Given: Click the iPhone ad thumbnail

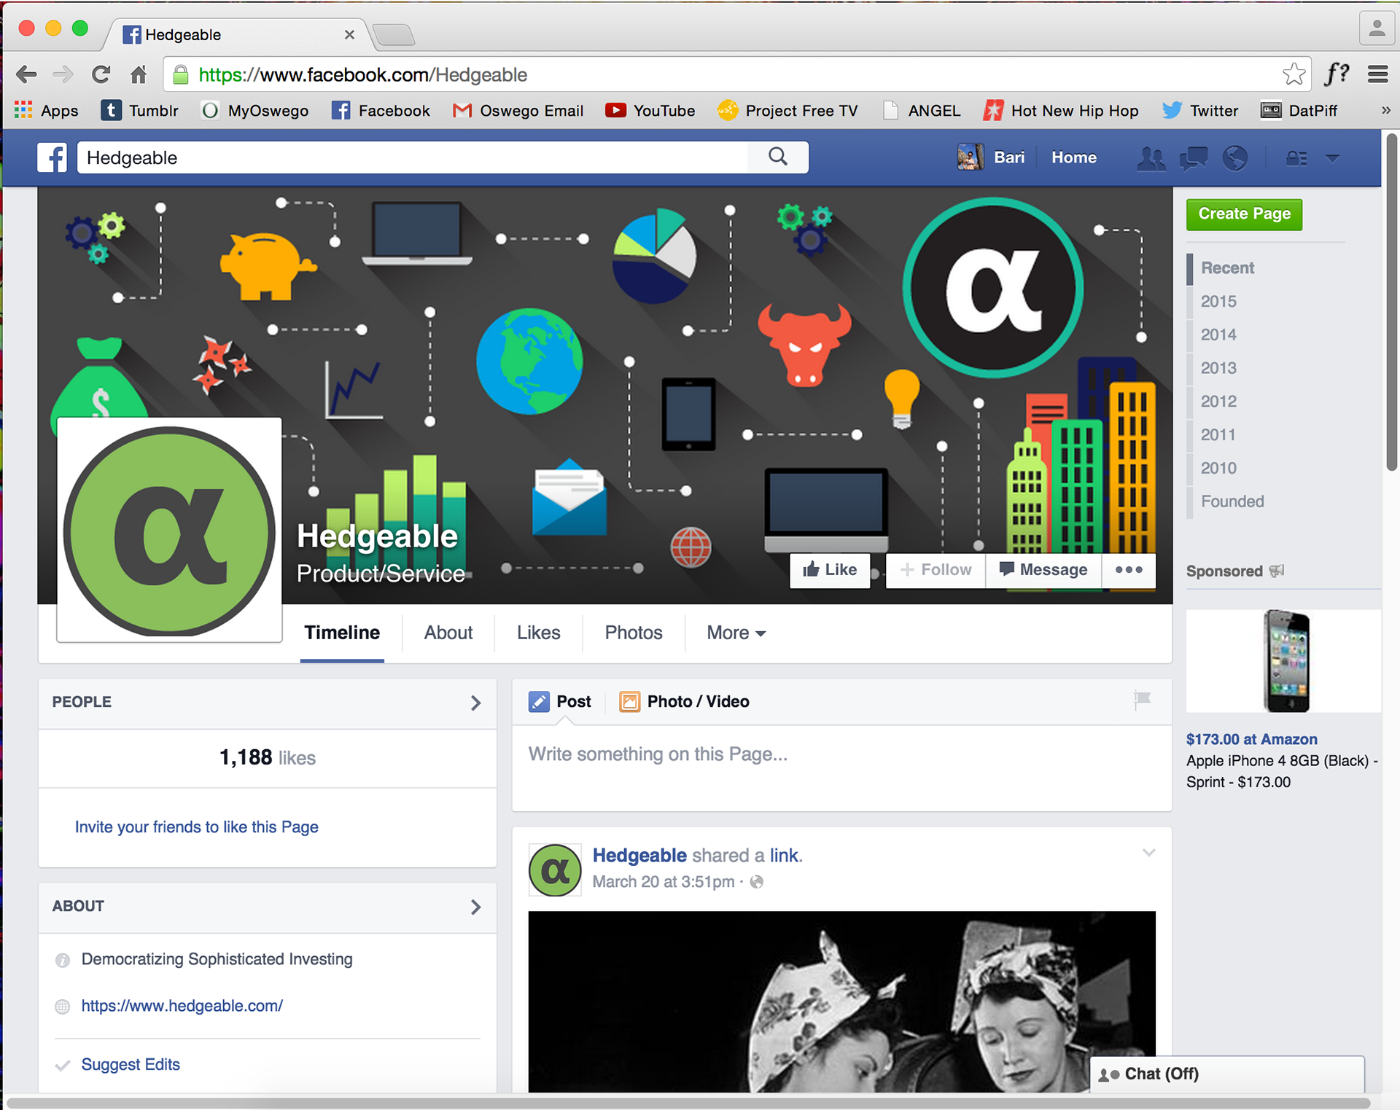Looking at the screenshot, I should click(x=1285, y=660).
